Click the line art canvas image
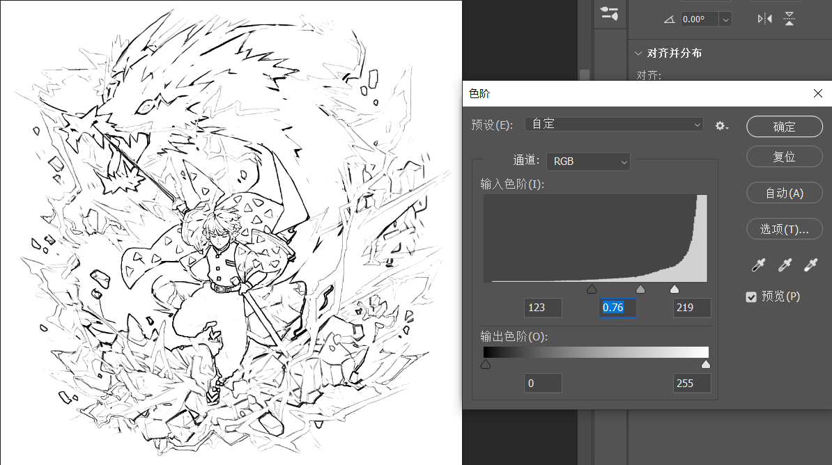This screenshot has height=465, width=832. coord(231,232)
